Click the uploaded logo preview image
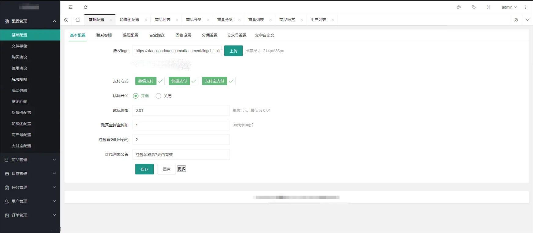The width and height of the screenshot is (533, 233). (161, 64)
